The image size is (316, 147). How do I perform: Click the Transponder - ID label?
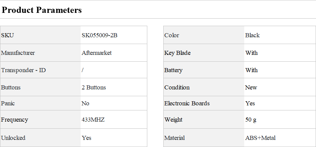point(23,70)
